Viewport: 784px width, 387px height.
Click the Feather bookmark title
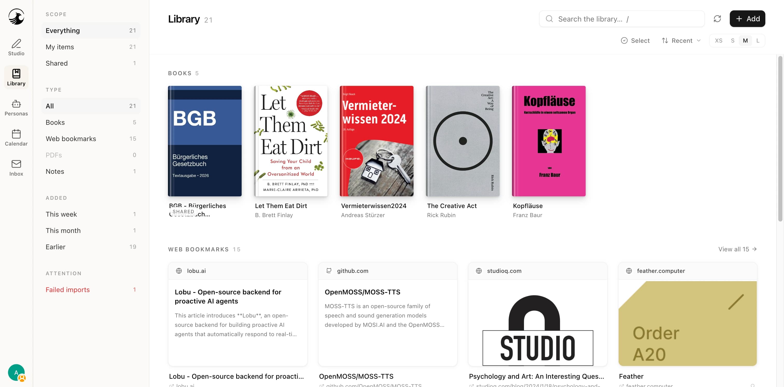point(631,376)
